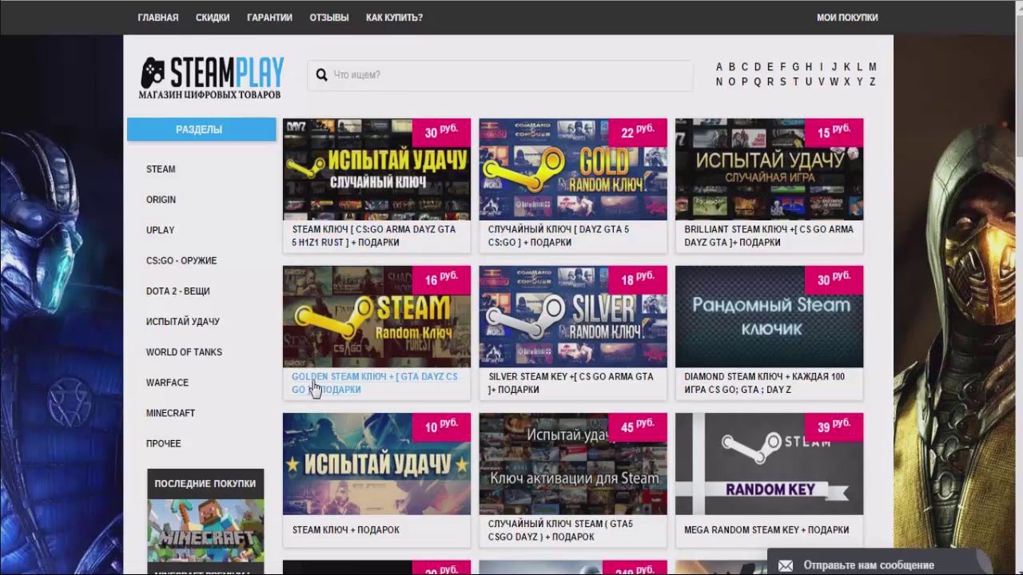
Task: Select the World of Tanks category
Action: pos(184,352)
